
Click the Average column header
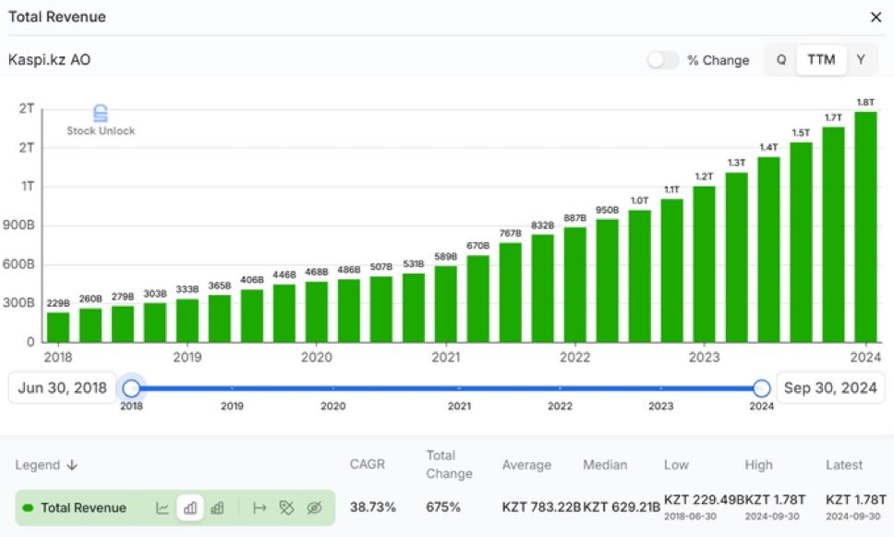pyautogui.click(x=526, y=465)
